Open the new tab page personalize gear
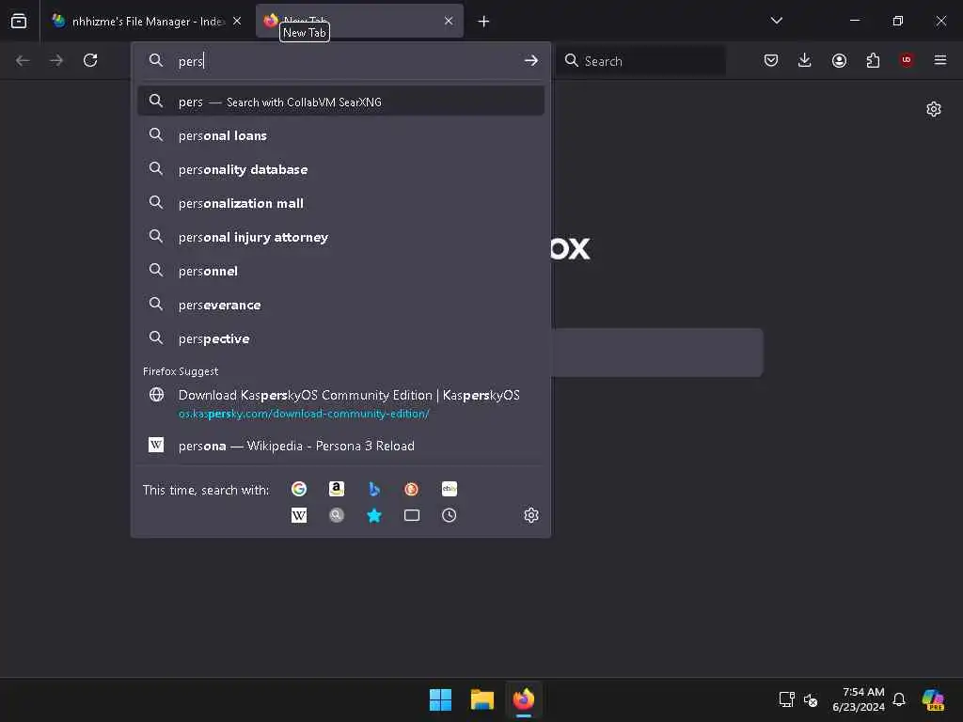The image size is (963, 722). pyautogui.click(x=934, y=109)
